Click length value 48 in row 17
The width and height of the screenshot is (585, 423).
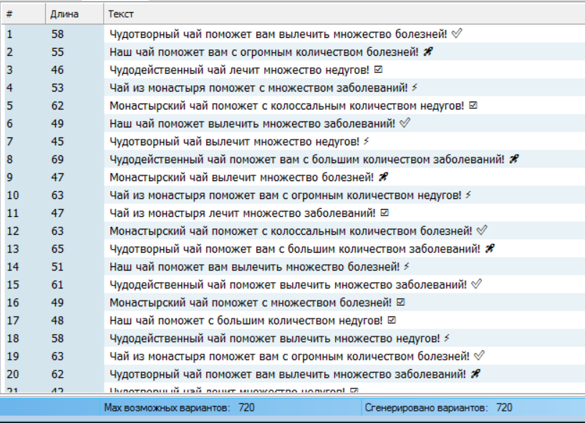point(57,321)
